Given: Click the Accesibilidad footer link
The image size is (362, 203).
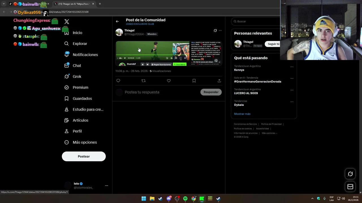Looking at the screenshot, I should [262, 129].
